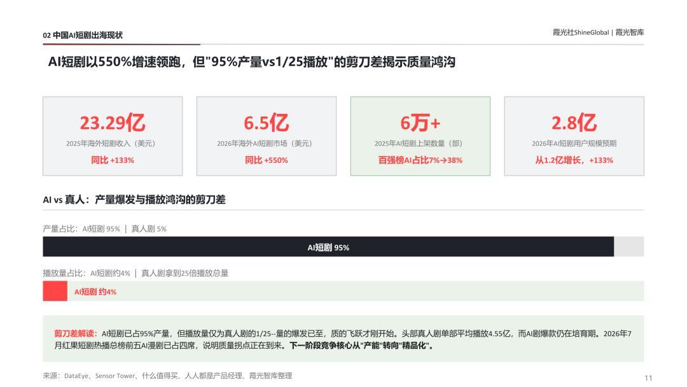
Task: Click the source line starting "来源：DataEye"
Action: click(167, 376)
